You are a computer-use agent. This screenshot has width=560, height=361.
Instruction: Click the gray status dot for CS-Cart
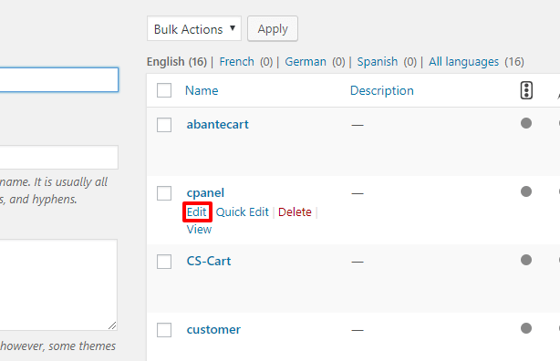click(x=526, y=260)
